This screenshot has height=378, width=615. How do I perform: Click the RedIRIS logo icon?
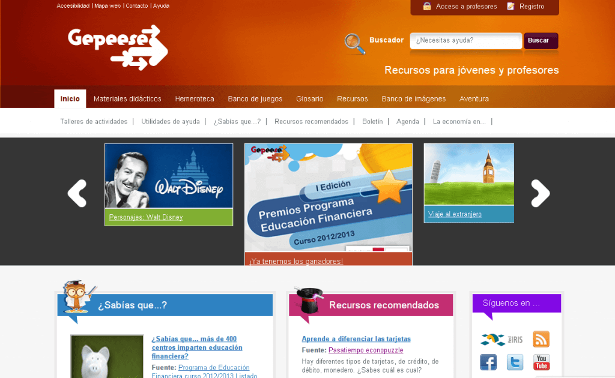click(x=501, y=340)
